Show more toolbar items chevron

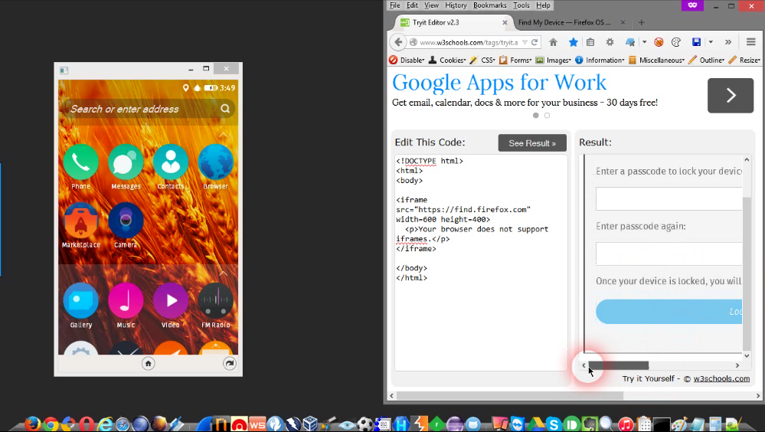728,42
